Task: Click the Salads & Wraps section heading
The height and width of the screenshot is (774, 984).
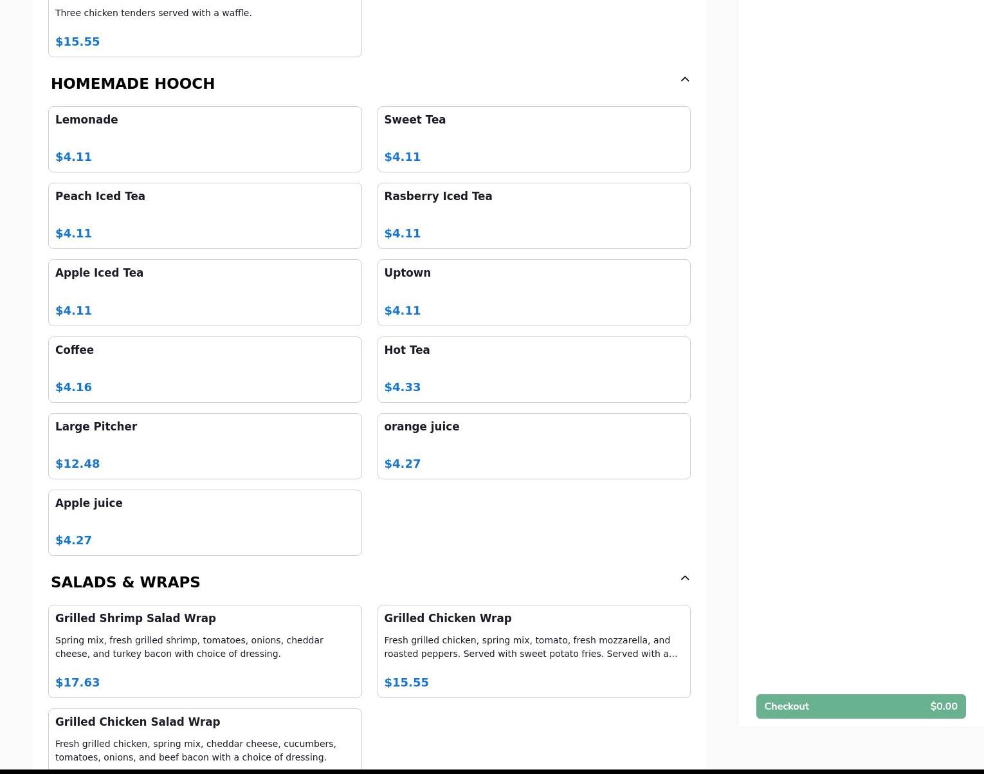Action: [125, 582]
